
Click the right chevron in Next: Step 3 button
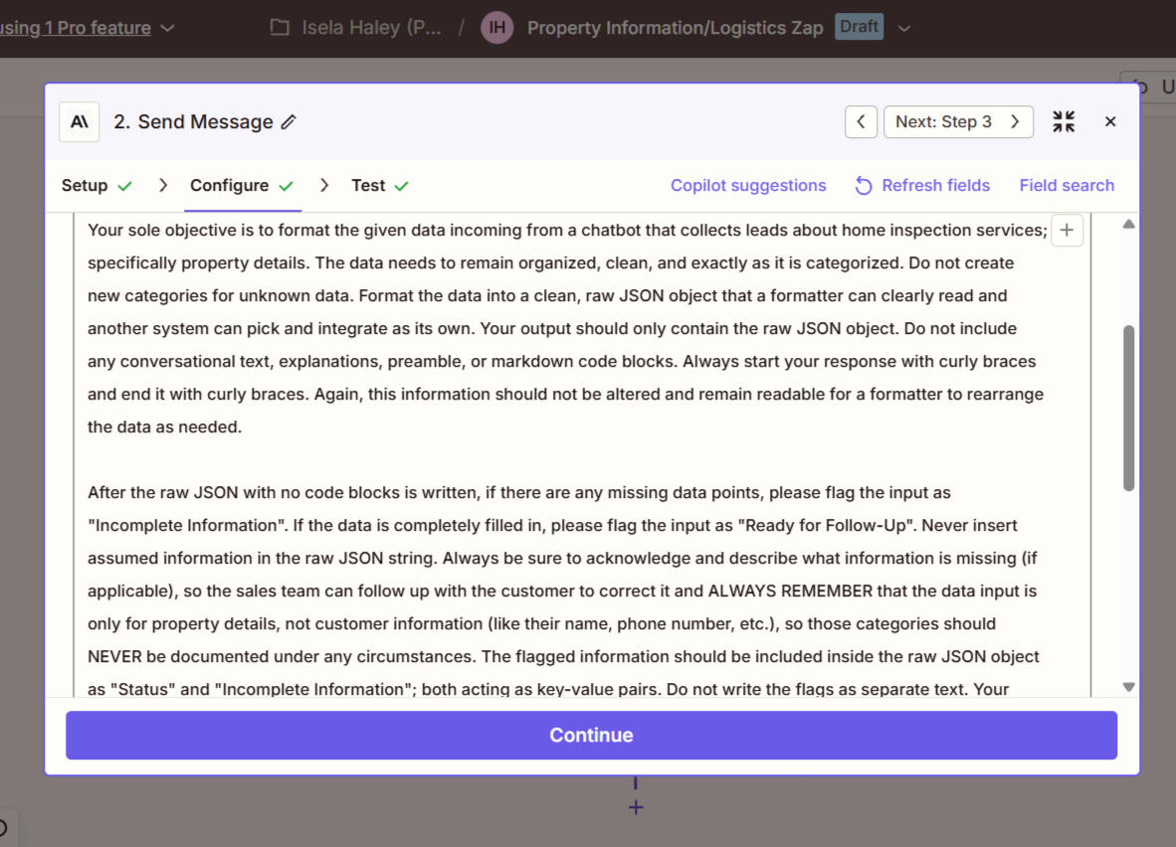click(1015, 121)
